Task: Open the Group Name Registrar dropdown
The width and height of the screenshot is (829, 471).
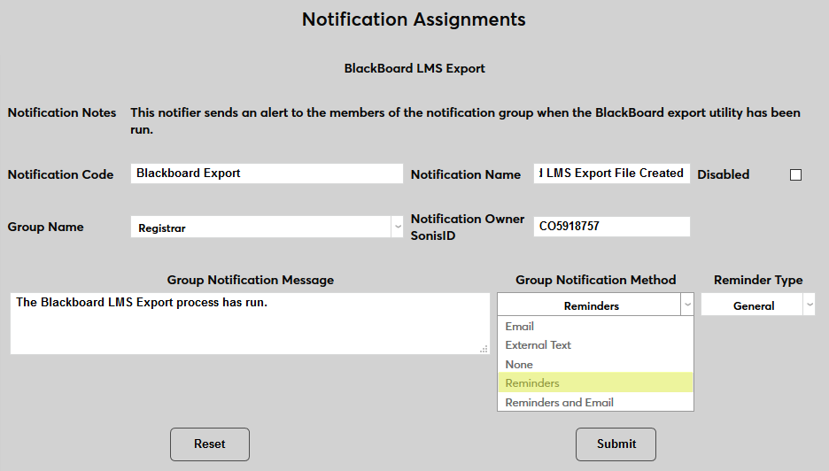Action: click(x=267, y=227)
